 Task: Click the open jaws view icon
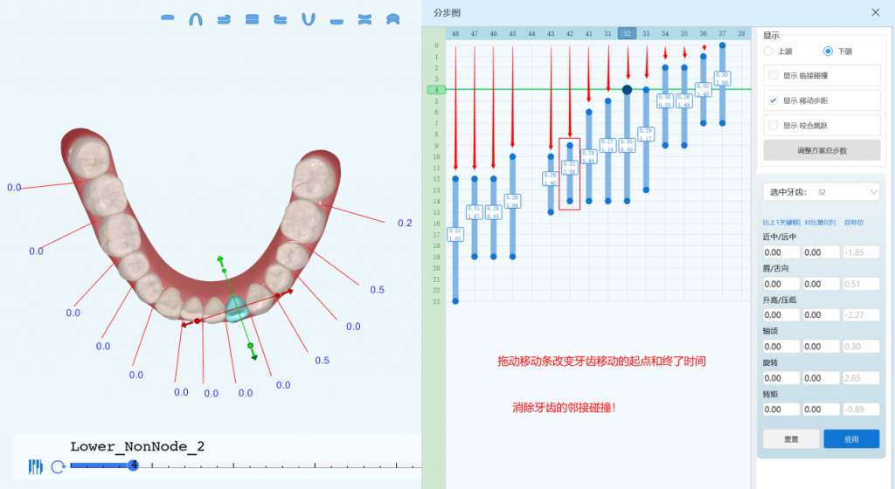point(364,18)
